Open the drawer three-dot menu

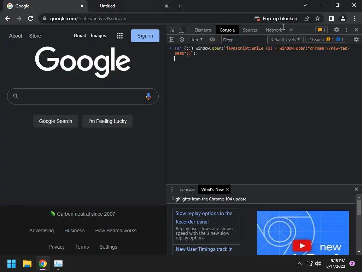172,189
